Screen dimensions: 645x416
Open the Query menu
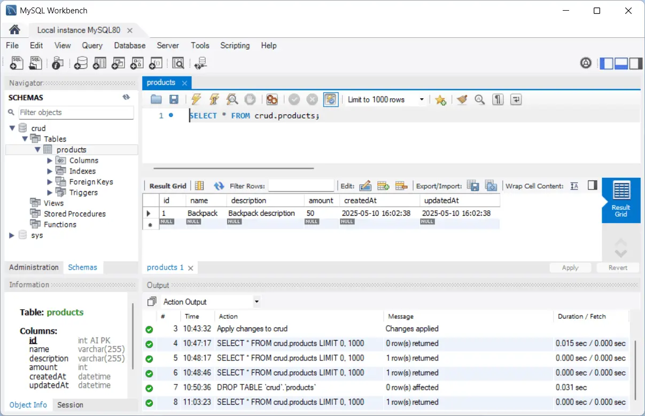pos(92,45)
